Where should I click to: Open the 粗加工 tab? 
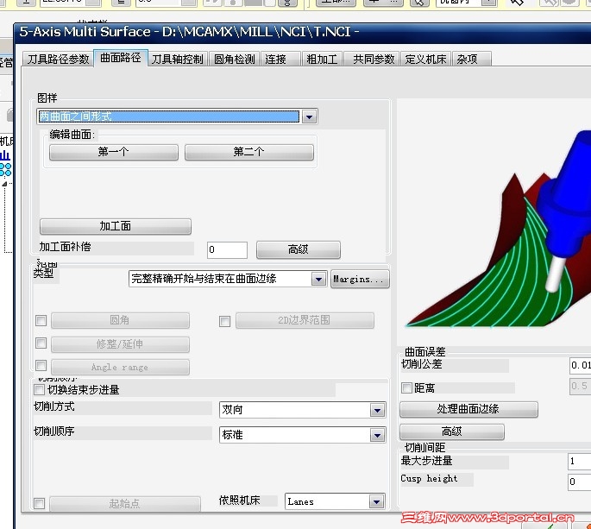[322, 60]
